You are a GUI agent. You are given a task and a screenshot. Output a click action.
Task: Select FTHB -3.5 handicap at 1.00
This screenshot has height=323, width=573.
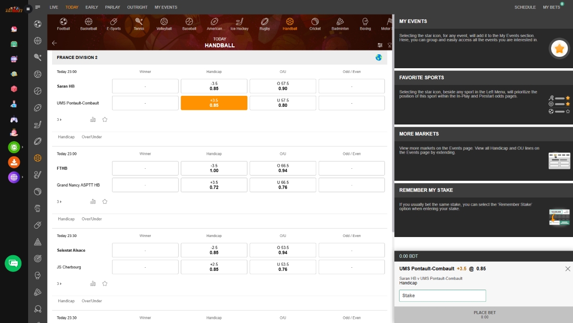coord(214,168)
